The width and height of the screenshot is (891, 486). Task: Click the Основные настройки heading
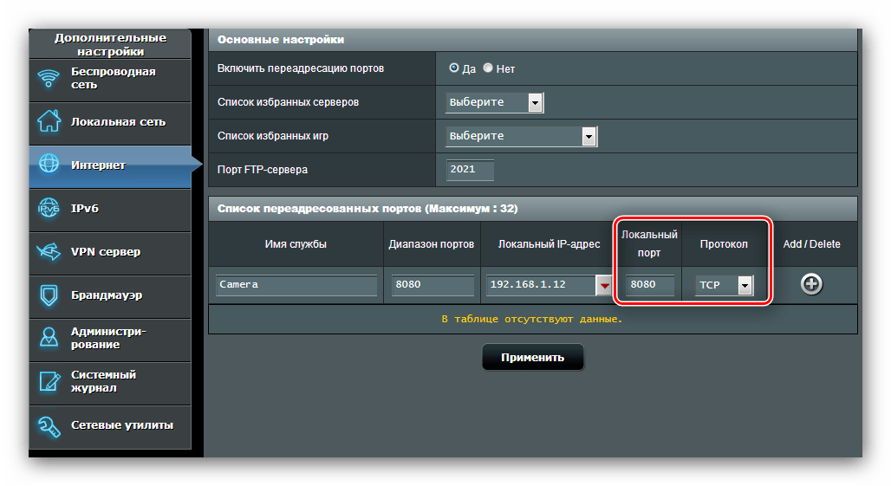281,40
